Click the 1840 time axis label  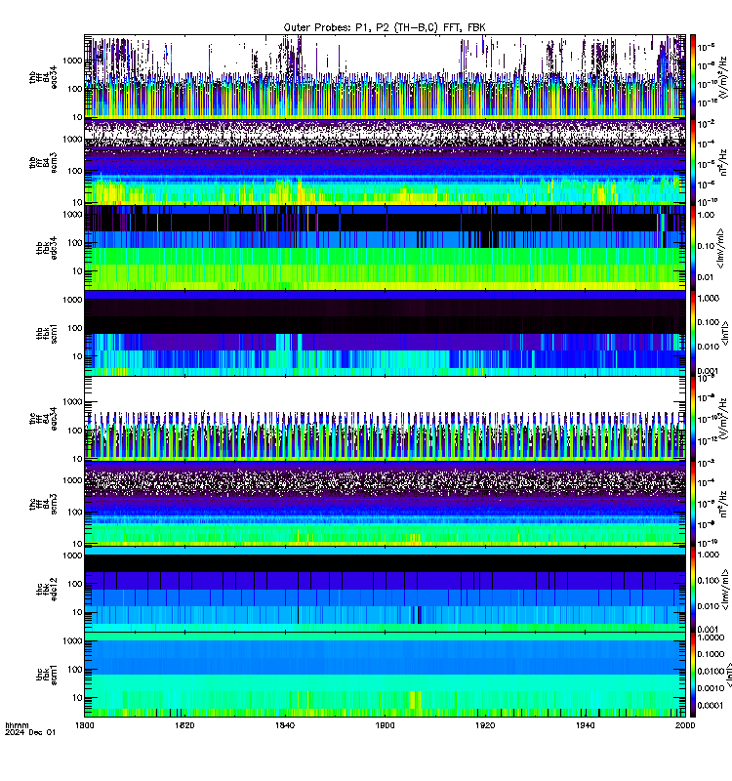tap(285, 725)
